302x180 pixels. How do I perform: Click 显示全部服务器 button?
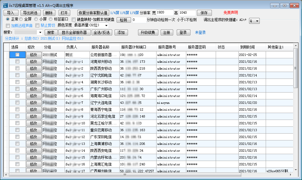point(74,32)
